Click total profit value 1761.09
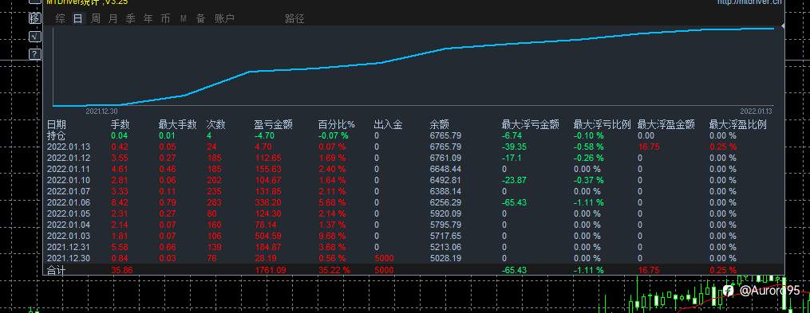The width and height of the screenshot is (810, 313). click(x=271, y=270)
